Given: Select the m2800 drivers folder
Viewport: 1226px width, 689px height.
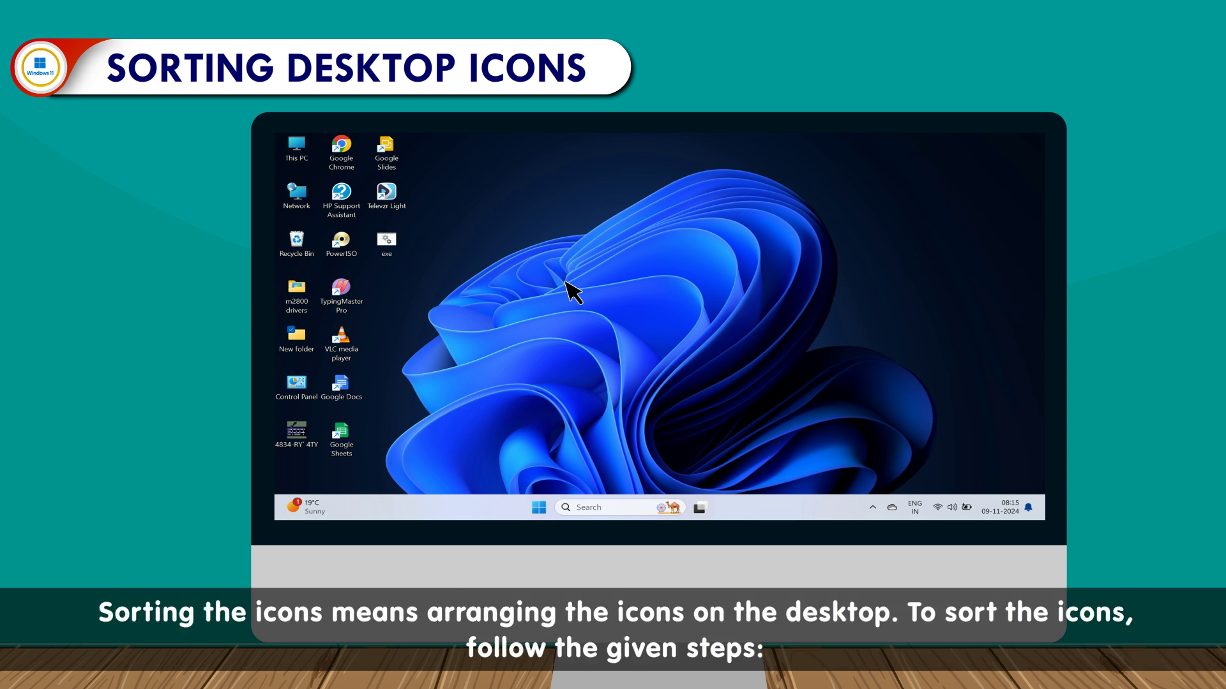Looking at the screenshot, I should pos(296,288).
